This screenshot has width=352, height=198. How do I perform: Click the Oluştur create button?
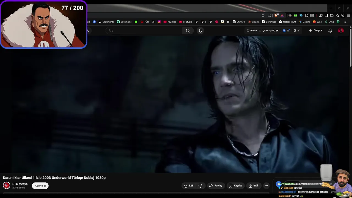315,31
